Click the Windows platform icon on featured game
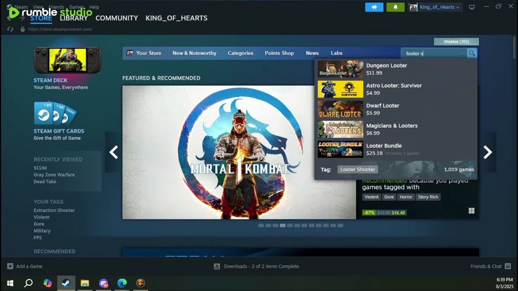Screen dimensions: 518x291 pyautogui.click(x=471, y=211)
